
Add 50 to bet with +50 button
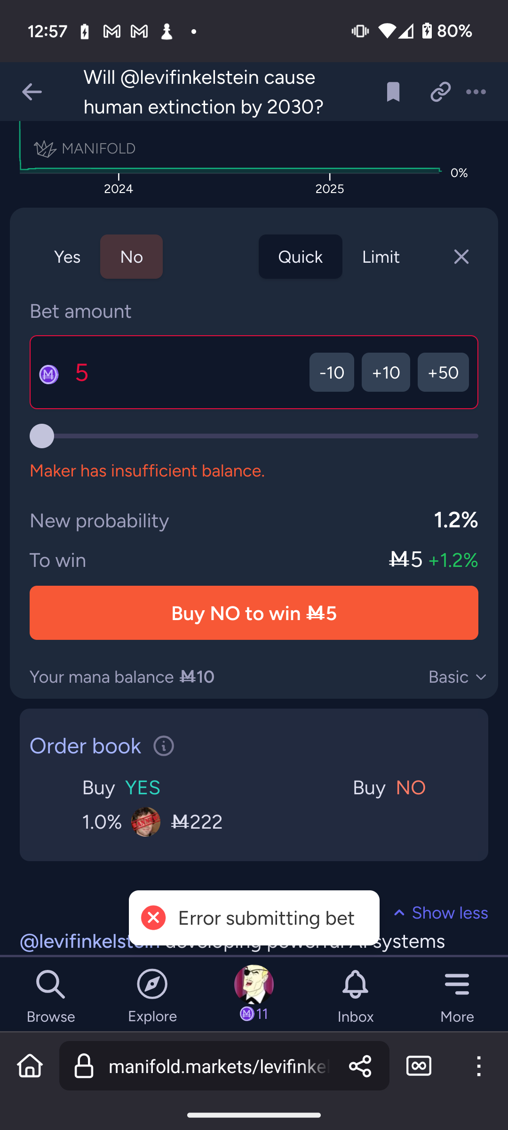[x=443, y=372]
